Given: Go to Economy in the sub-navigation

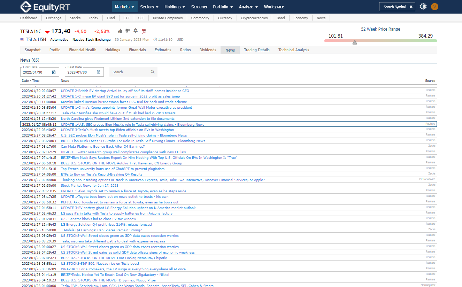Looking at the screenshot, I should [x=301, y=18].
